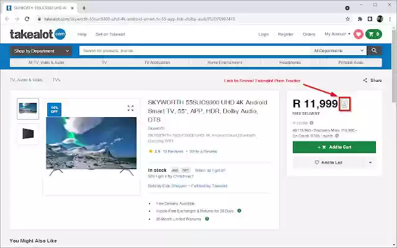The image size is (397, 248).
Task: Click the Help link
Action: [82, 35]
